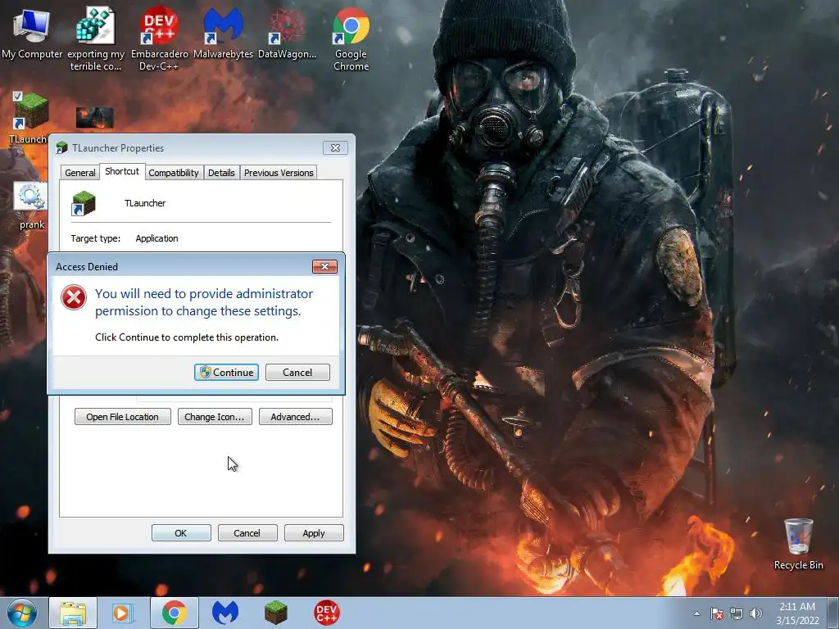This screenshot has height=629, width=839.
Task: Select the 'exporting my terrible co...' registry file icon
Action: pyautogui.click(x=96, y=39)
